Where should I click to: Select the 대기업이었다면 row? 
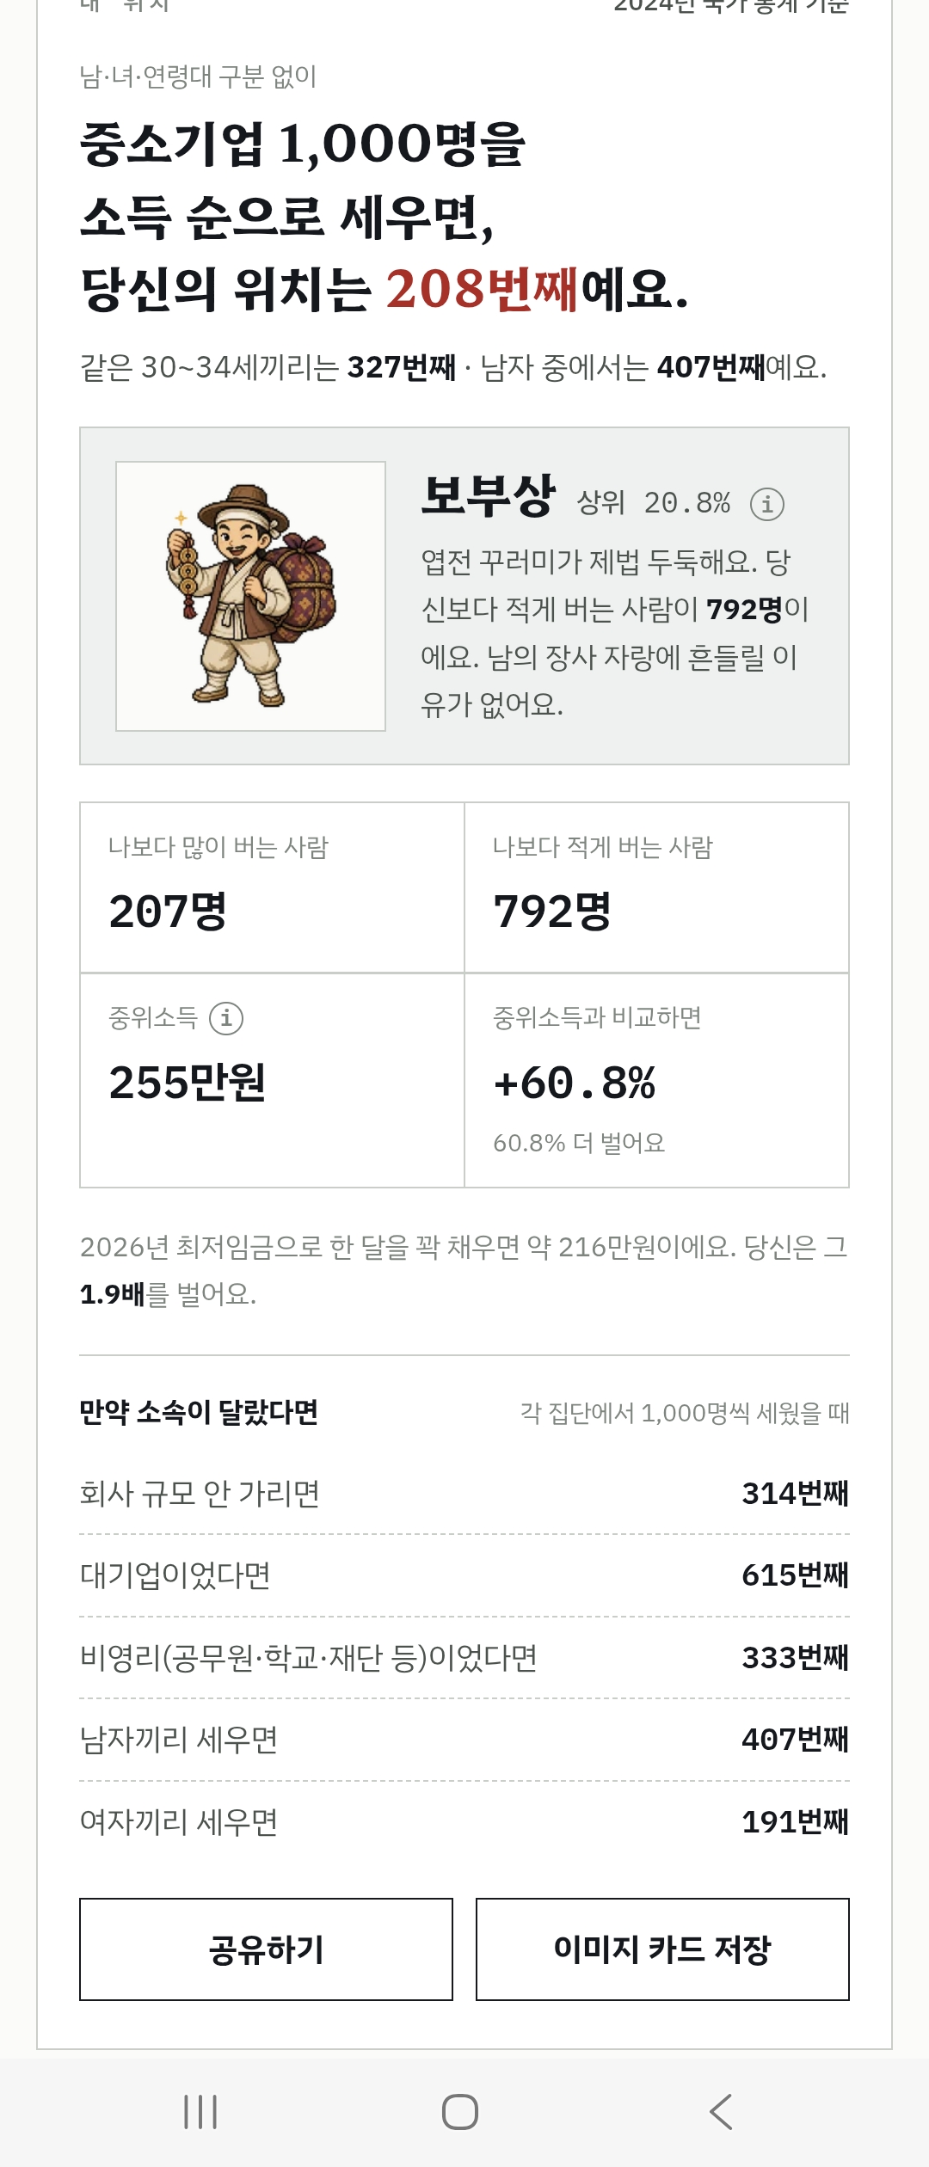[464, 1575]
